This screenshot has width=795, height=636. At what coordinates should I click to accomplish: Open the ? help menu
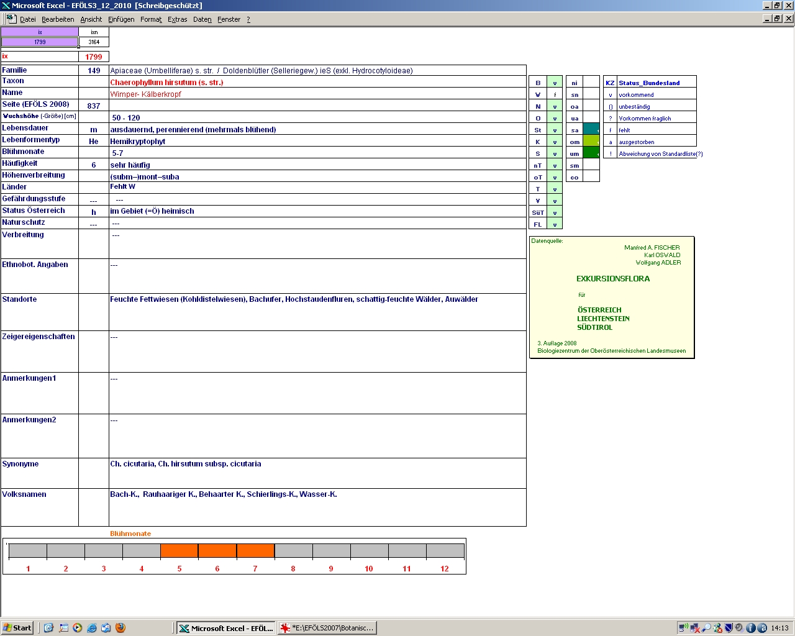[248, 19]
